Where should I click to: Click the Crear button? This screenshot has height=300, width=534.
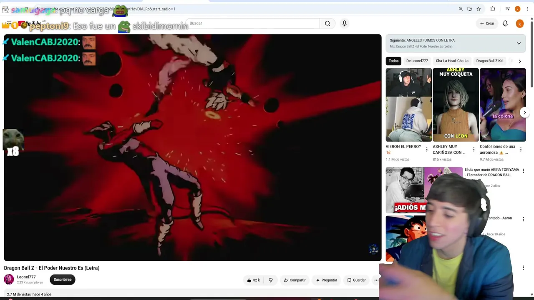point(487,23)
